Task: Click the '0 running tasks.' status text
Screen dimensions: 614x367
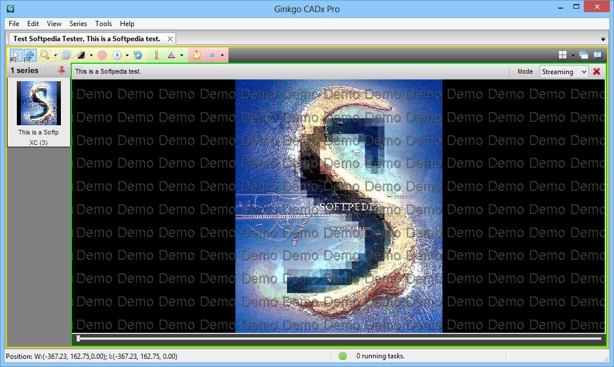Action: click(x=380, y=356)
